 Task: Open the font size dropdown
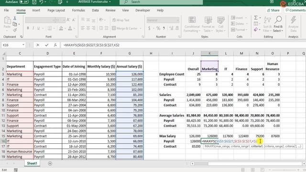[x=64, y=20]
